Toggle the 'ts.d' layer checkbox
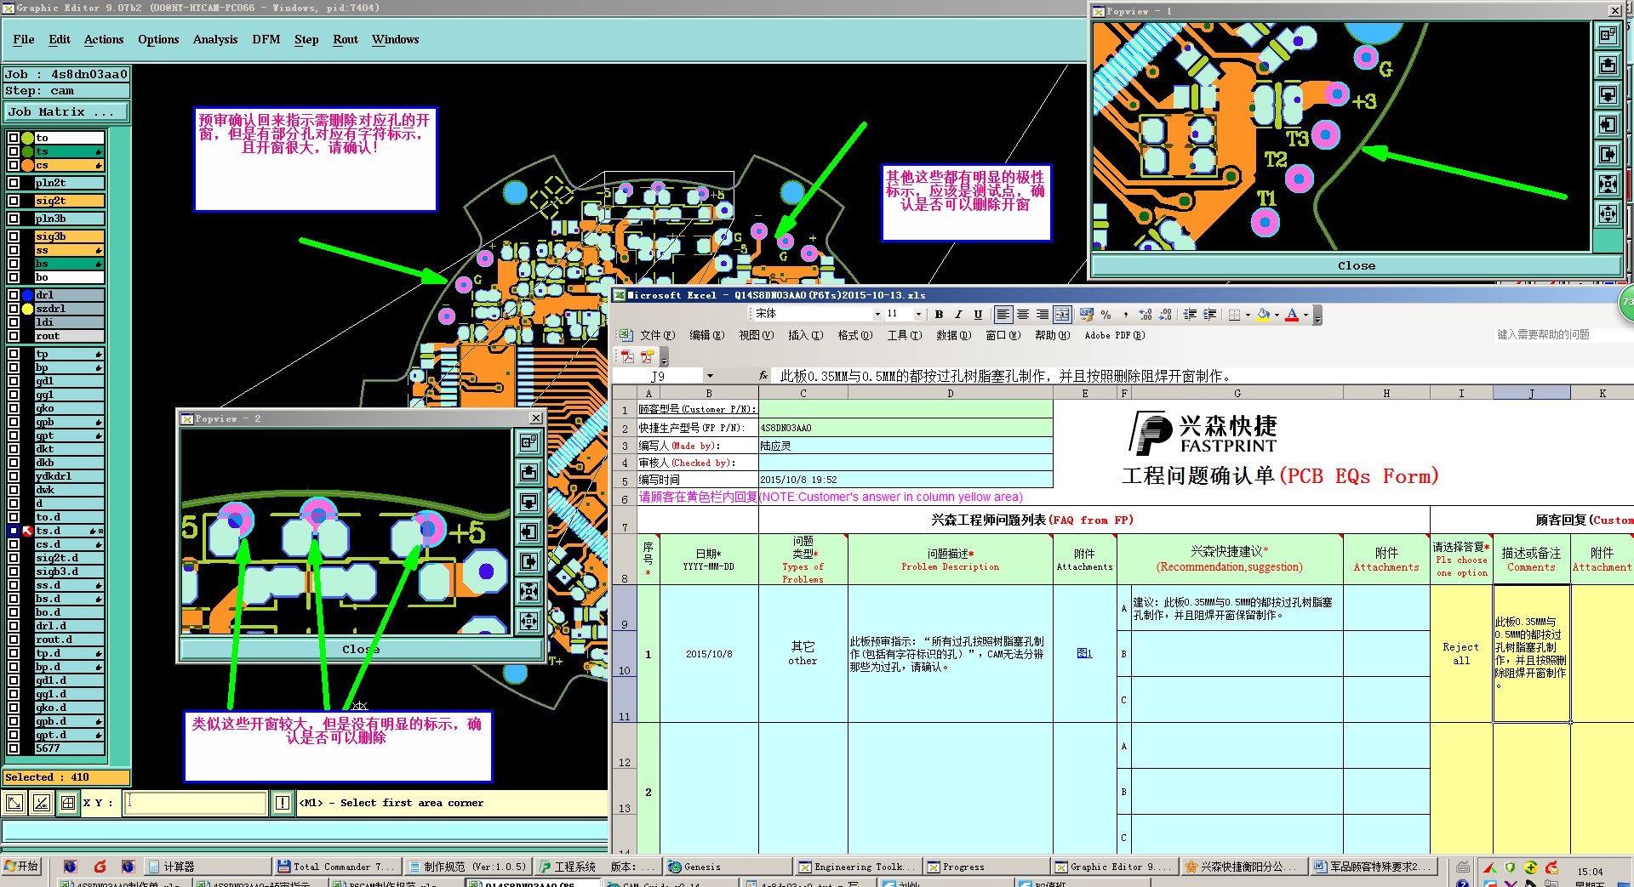This screenshot has height=887, width=1634. (x=14, y=531)
